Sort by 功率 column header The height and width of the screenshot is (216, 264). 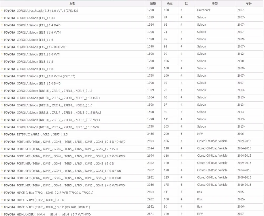click(x=169, y=4)
